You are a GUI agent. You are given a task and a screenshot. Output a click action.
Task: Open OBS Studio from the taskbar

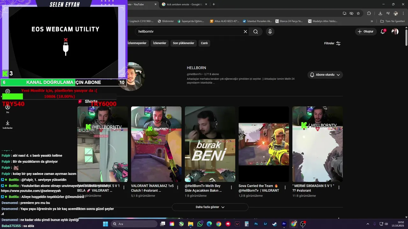point(303,224)
